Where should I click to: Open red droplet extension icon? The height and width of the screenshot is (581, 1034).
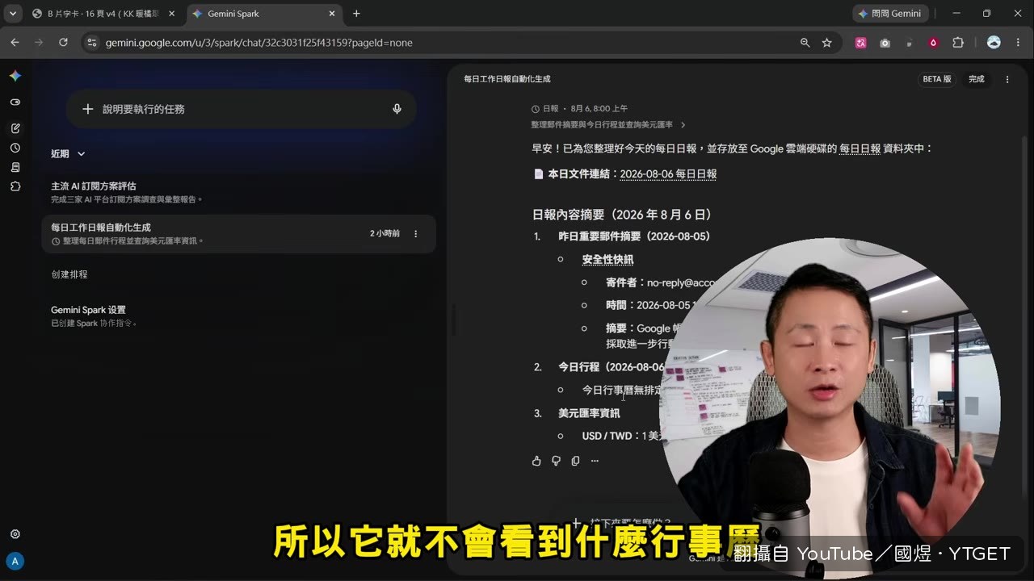[x=933, y=43]
